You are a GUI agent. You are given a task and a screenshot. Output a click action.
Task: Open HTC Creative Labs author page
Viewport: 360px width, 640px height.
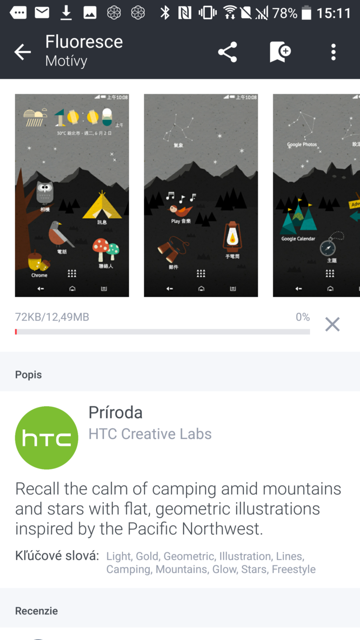tap(150, 434)
